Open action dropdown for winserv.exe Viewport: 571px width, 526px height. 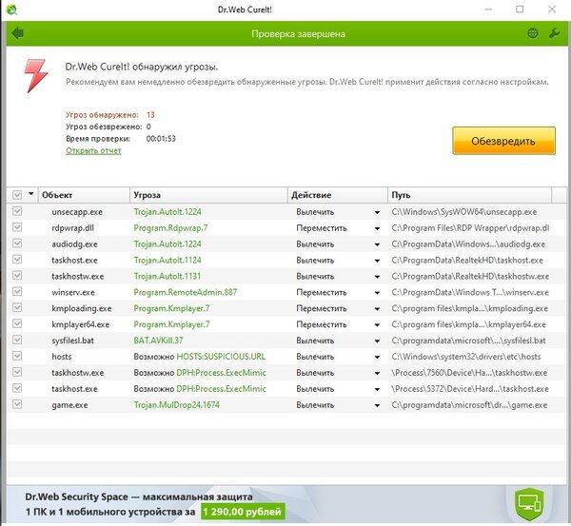tap(377, 293)
